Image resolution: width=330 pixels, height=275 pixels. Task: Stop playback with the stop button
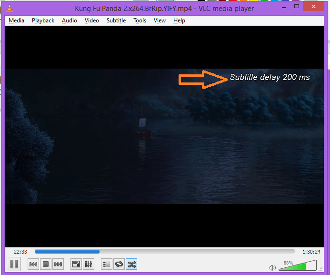[46, 264]
